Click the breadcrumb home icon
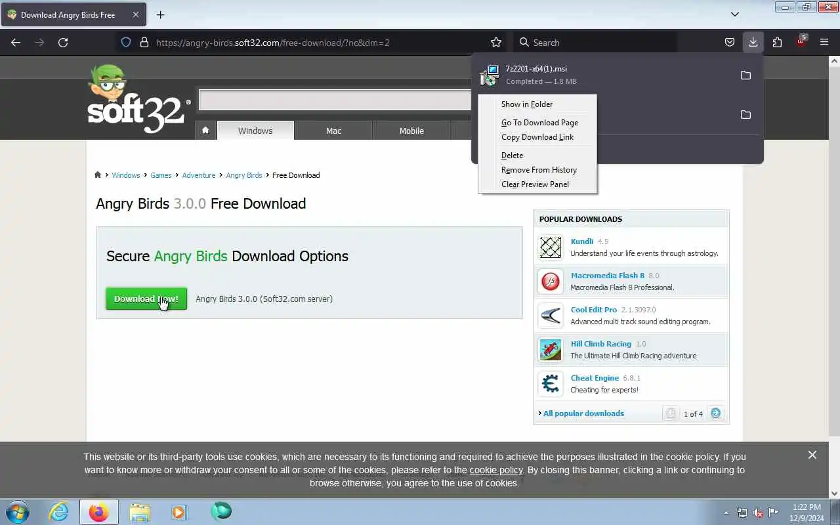The width and height of the screenshot is (840, 525). tap(98, 175)
